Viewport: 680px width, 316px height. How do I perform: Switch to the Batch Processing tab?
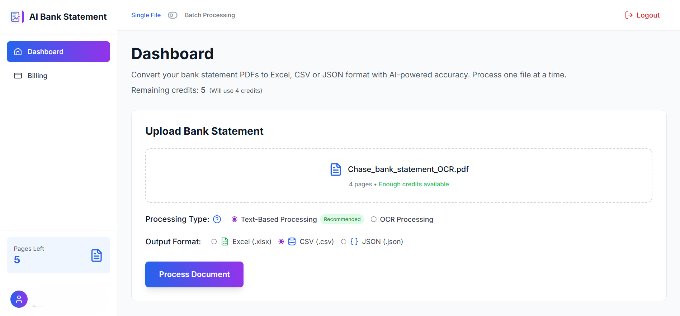tap(210, 15)
